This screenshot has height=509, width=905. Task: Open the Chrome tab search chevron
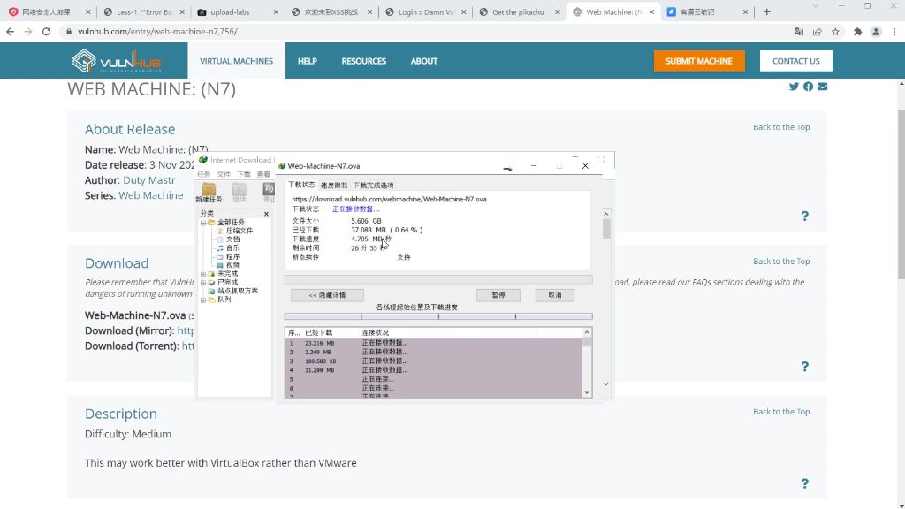[x=815, y=6]
